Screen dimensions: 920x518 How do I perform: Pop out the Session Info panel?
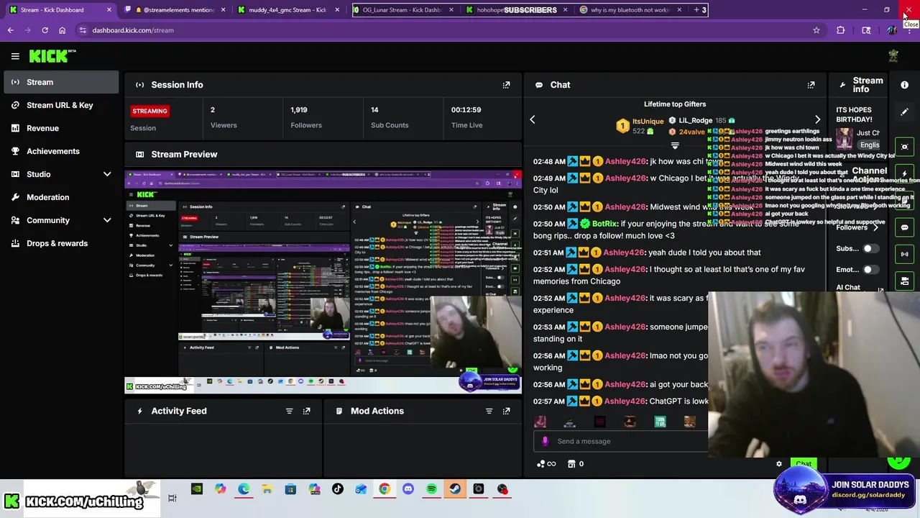coord(506,85)
